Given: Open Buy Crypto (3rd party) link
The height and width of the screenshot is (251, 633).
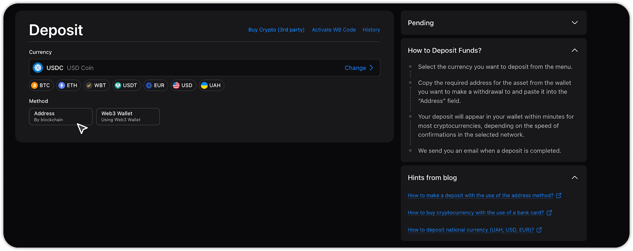Looking at the screenshot, I should tap(276, 30).
